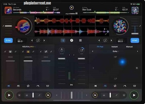The width and height of the screenshot is (145, 104).
Task: Tap the blue FX pad touch point
Action: [122, 62]
